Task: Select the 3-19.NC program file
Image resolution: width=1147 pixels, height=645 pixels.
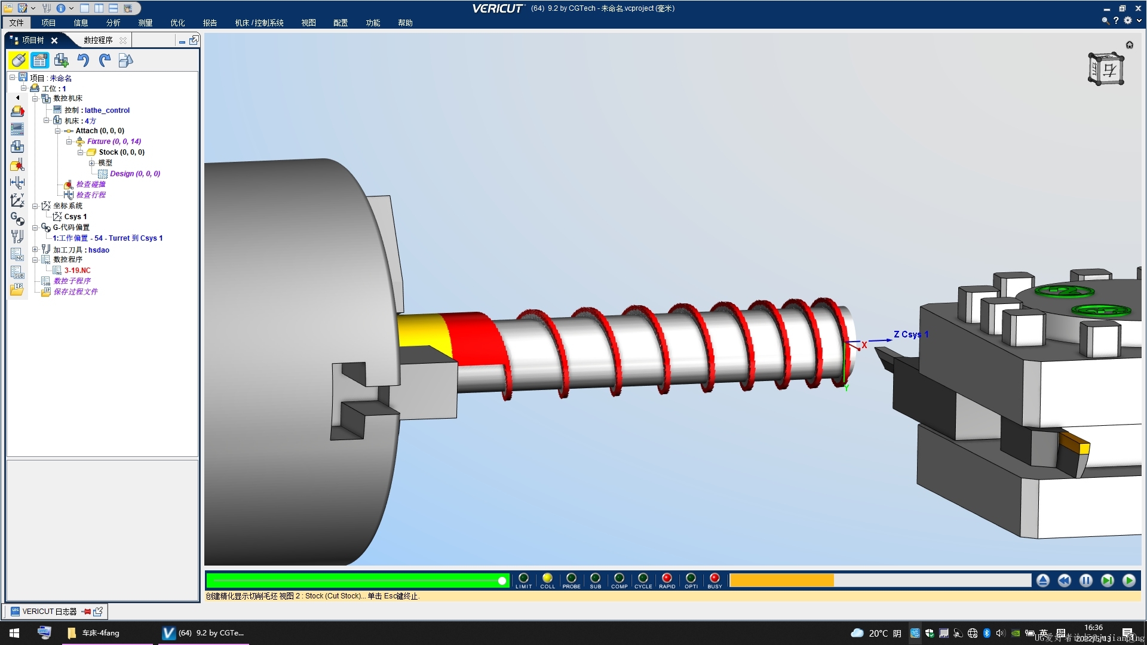Action: point(78,271)
